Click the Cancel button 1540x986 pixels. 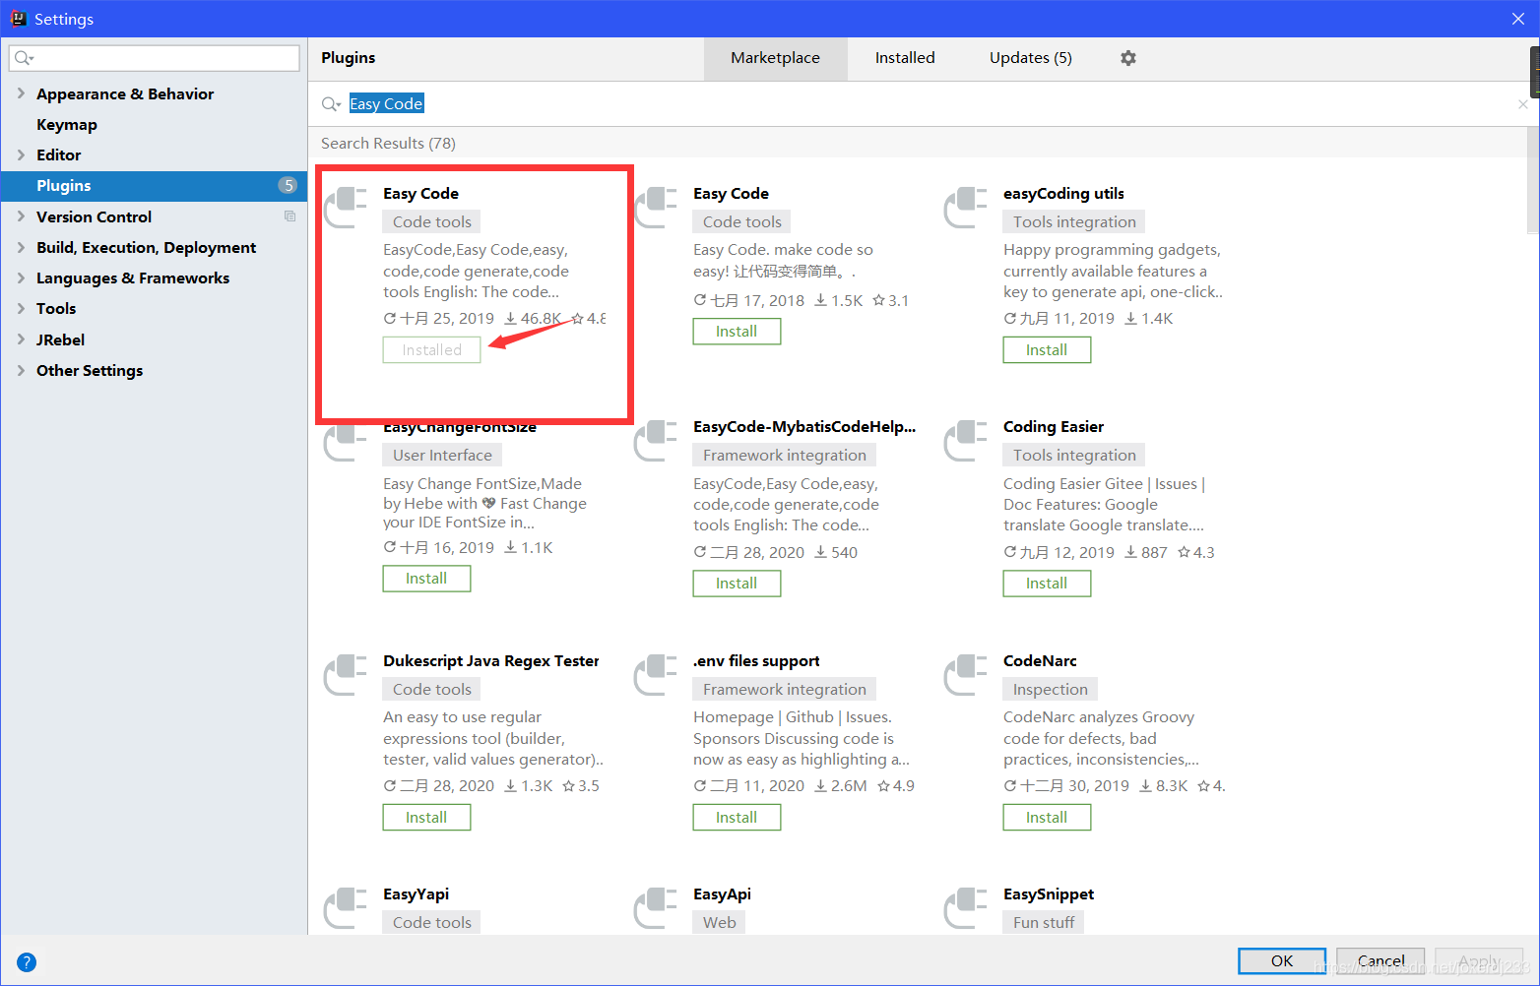[x=1380, y=961]
